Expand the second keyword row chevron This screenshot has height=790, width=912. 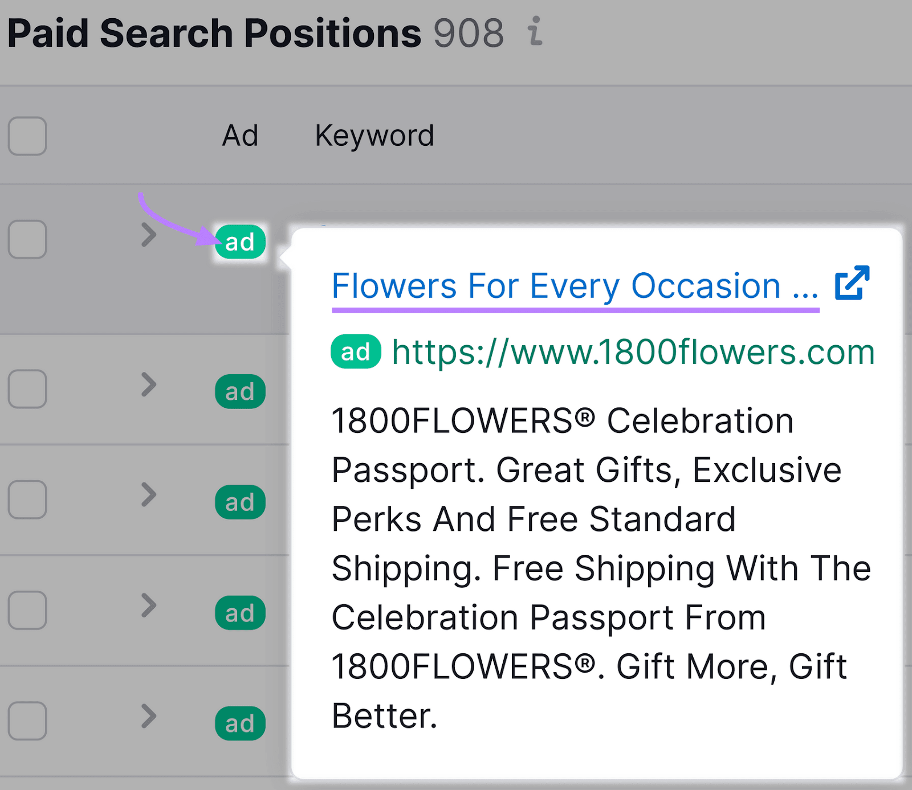[x=149, y=386]
